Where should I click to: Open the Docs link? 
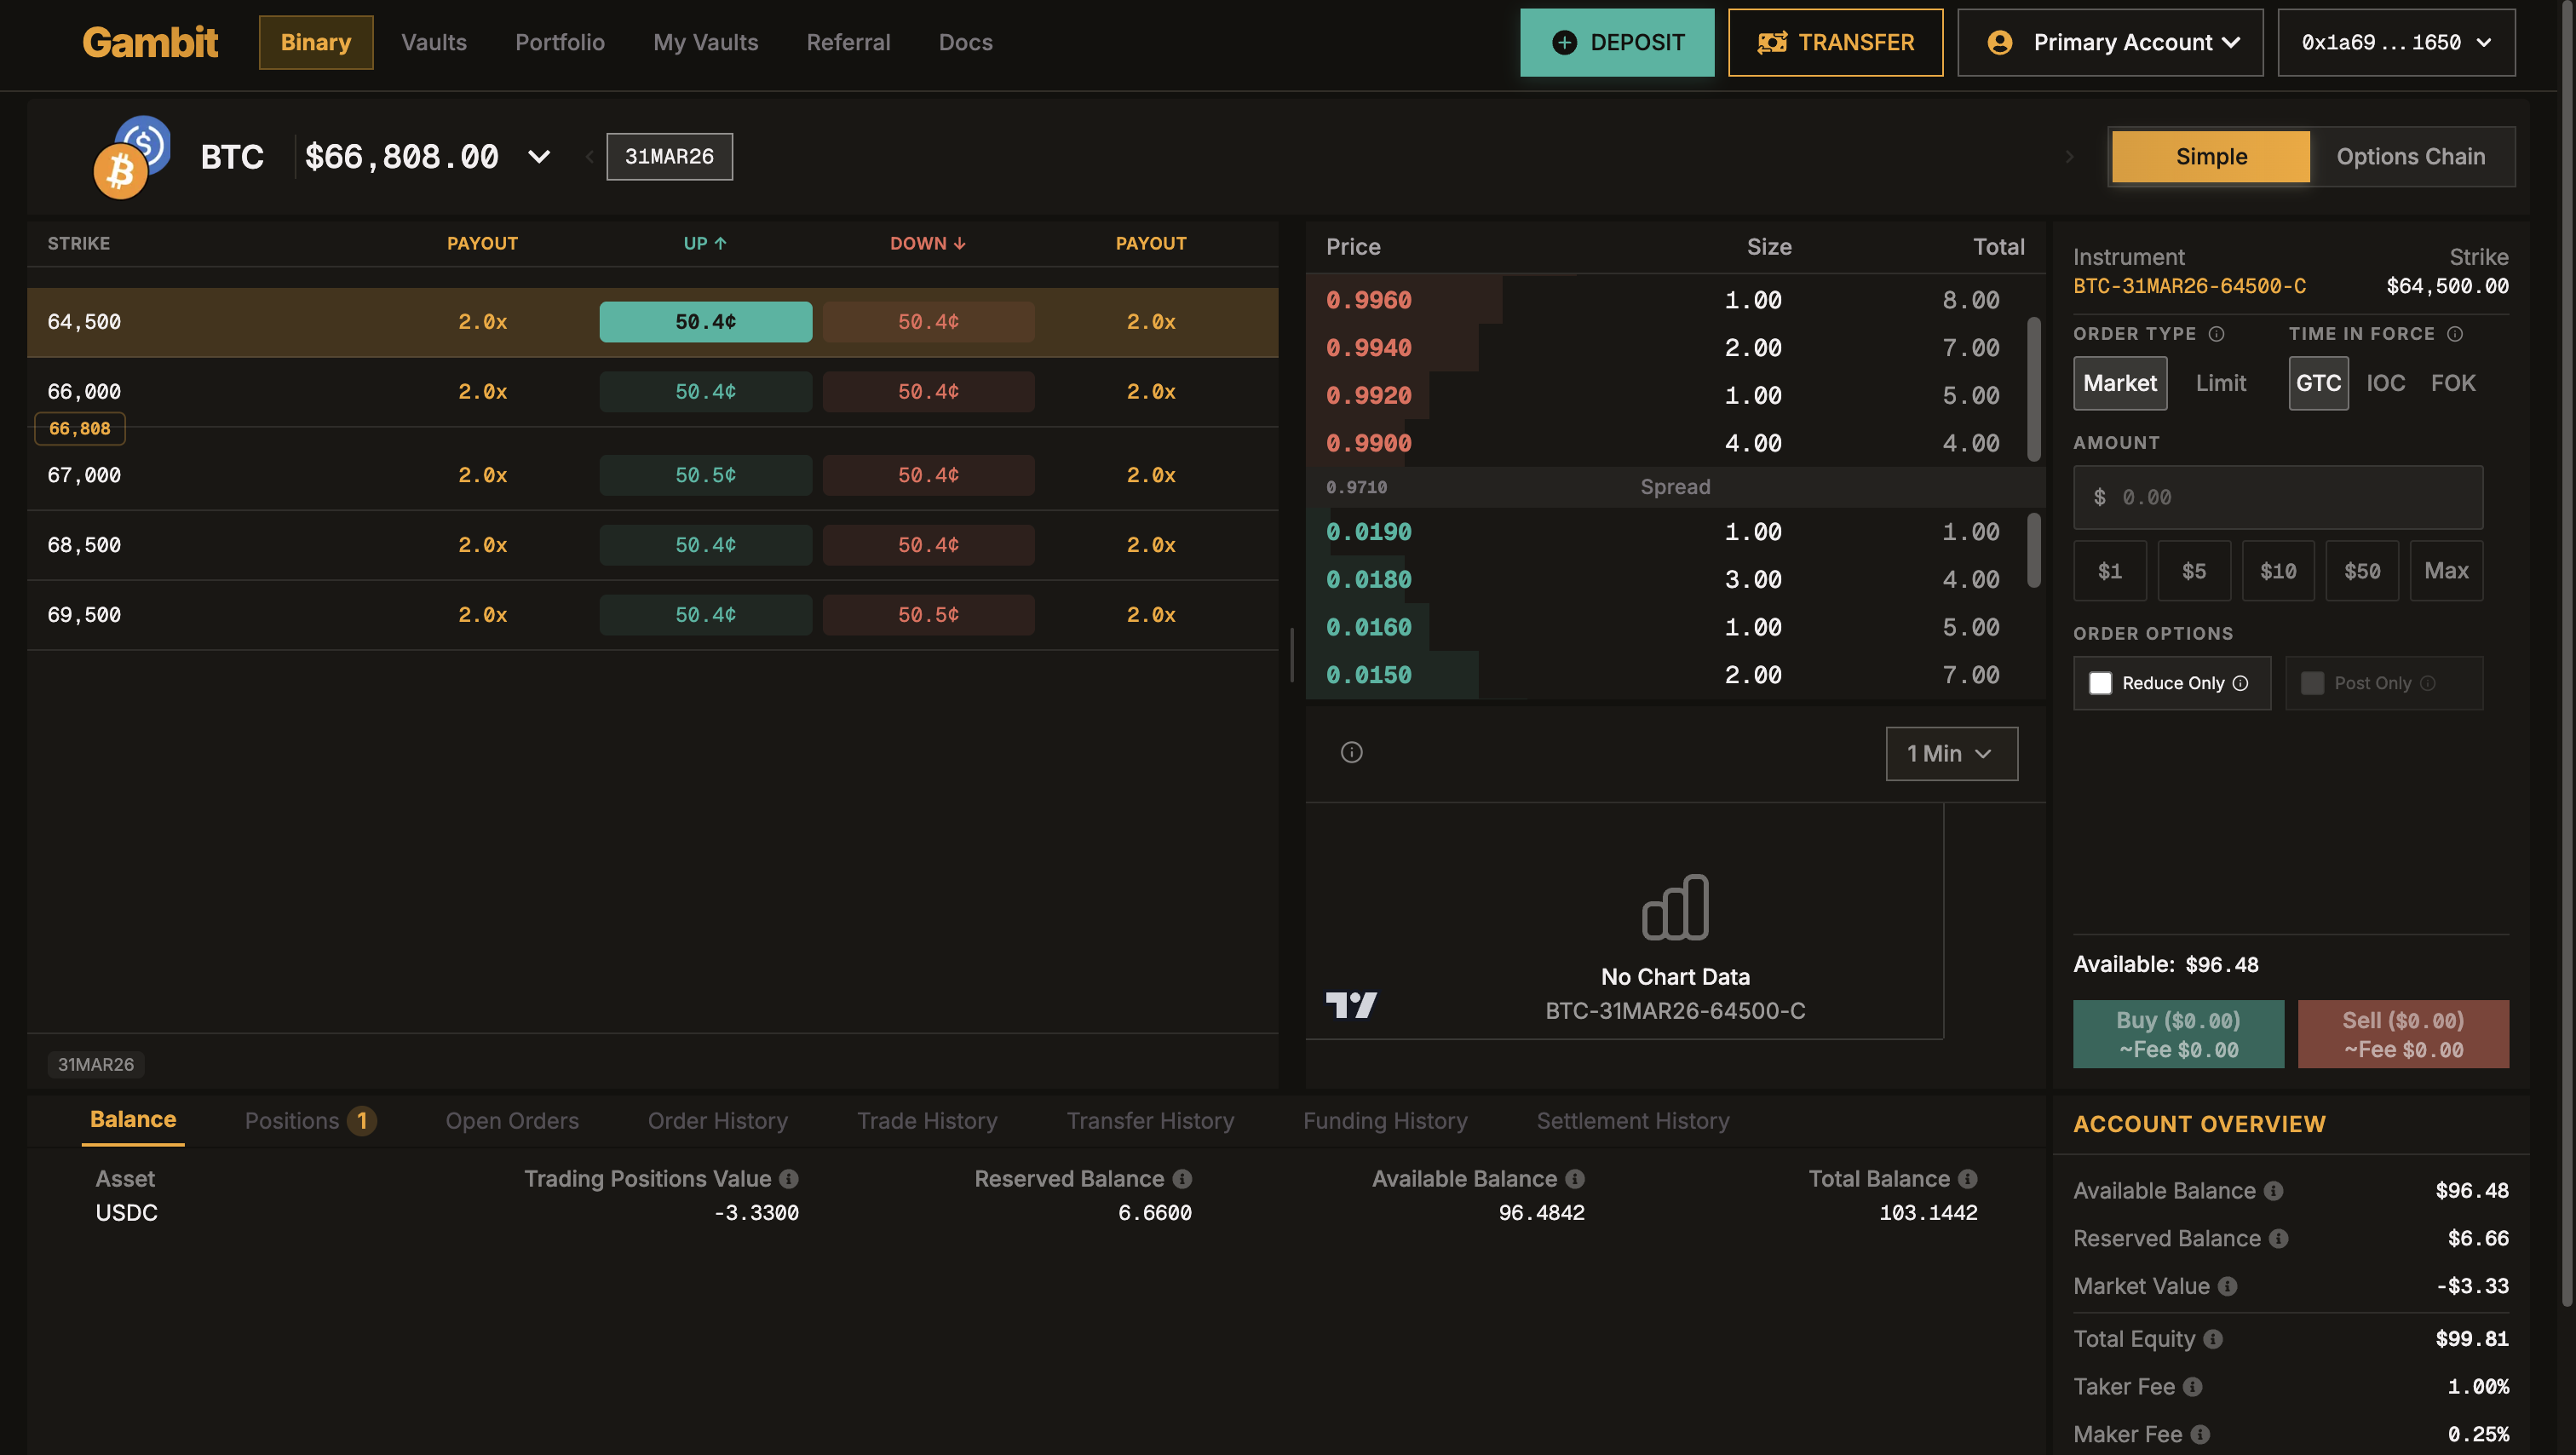pyautogui.click(x=966, y=42)
